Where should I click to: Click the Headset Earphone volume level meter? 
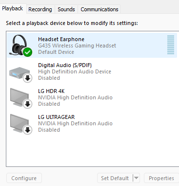click(171, 45)
